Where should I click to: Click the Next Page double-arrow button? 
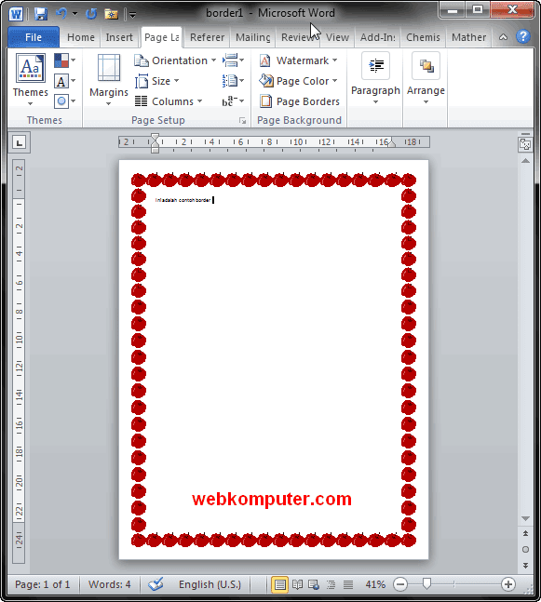(525, 566)
